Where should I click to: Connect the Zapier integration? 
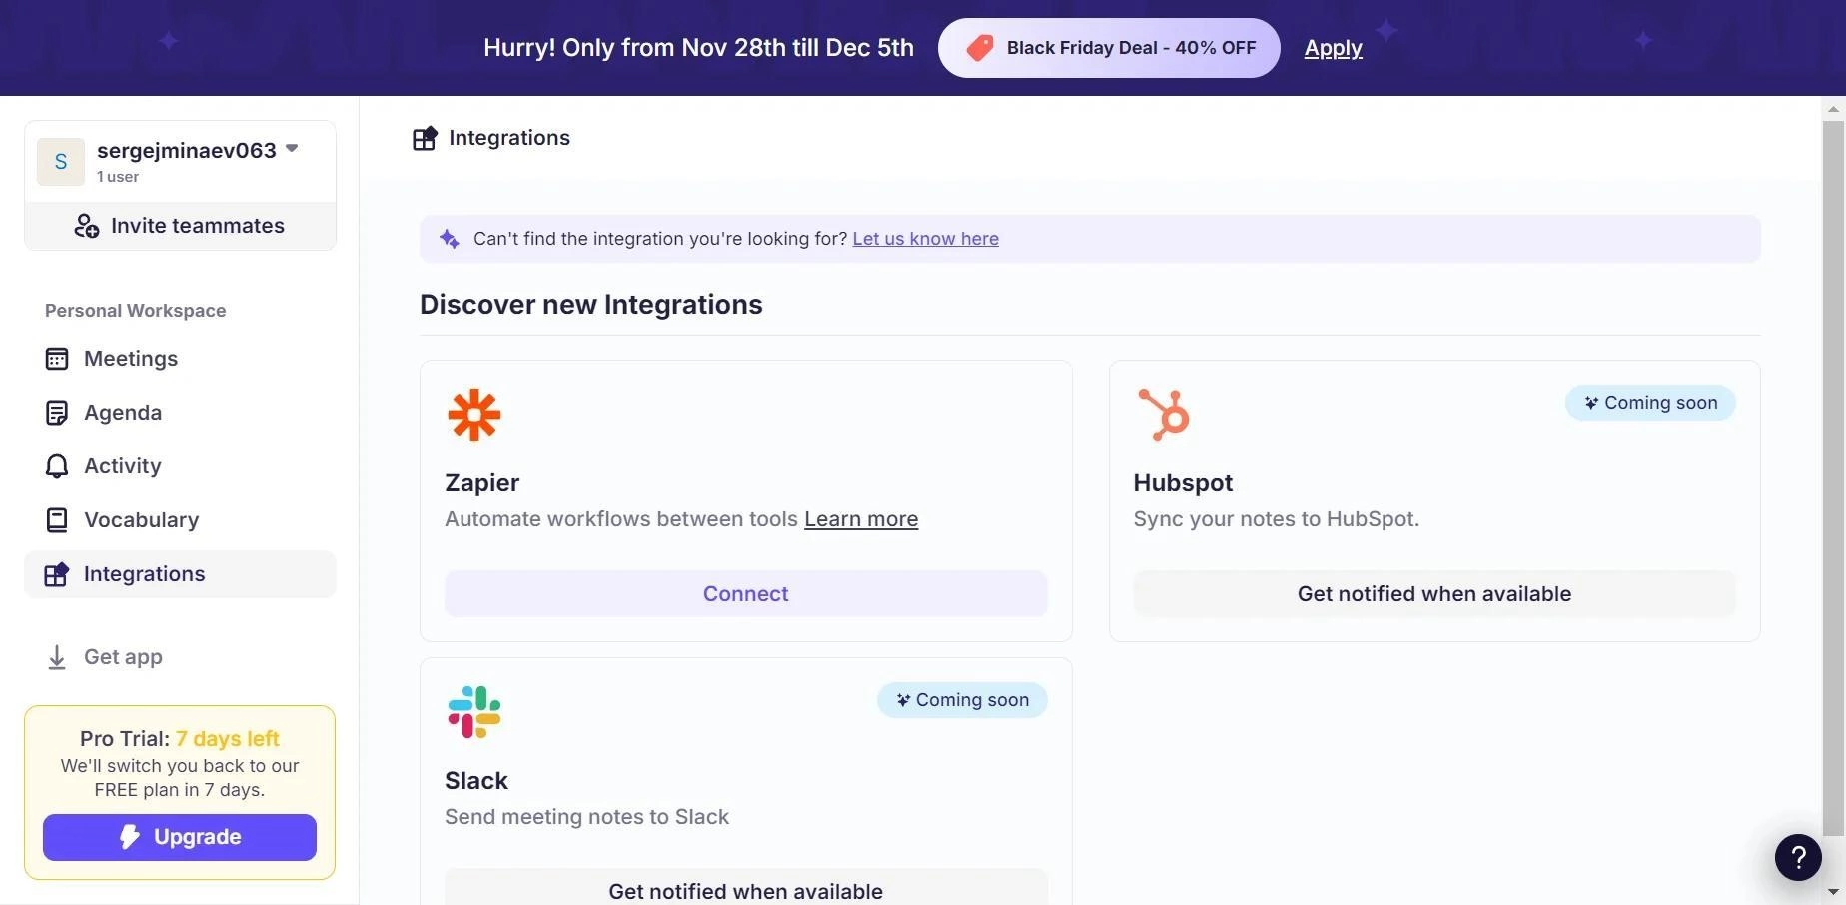pyautogui.click(x=745, y=594)
